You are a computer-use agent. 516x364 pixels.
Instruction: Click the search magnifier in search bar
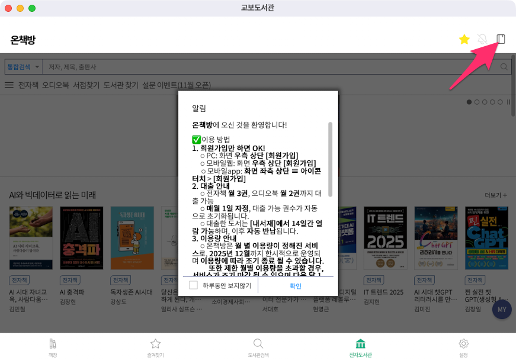tap(504, 67)
